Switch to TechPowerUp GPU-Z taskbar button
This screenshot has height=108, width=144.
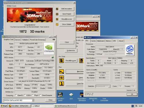click(x=65, y=106)
